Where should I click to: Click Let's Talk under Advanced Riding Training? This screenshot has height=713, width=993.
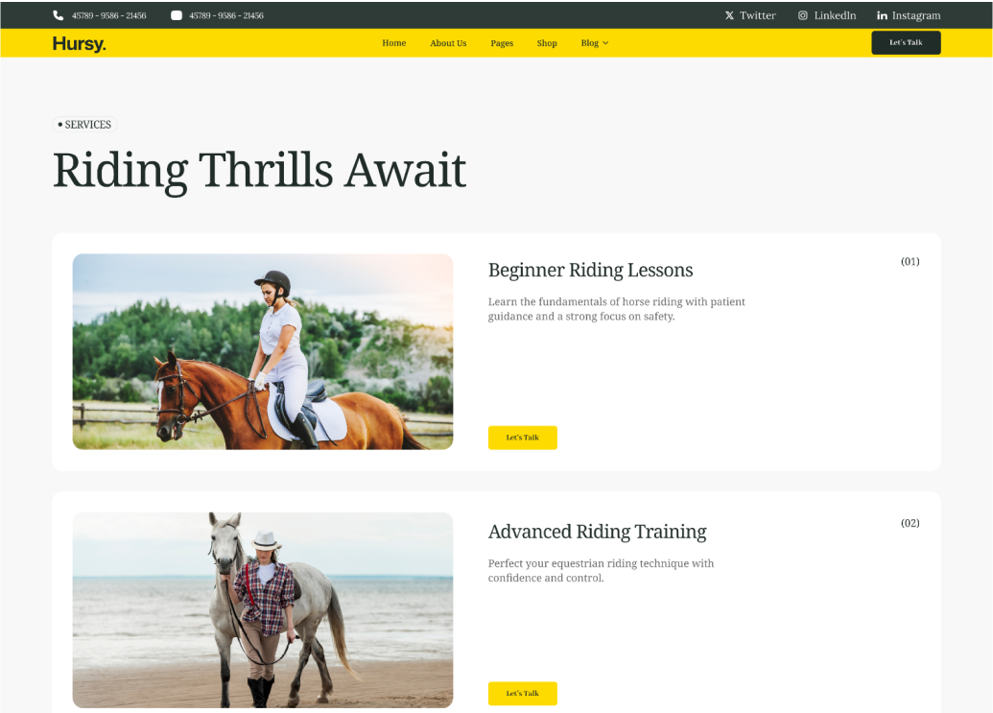pyautogui.click(x=523, y=694)
